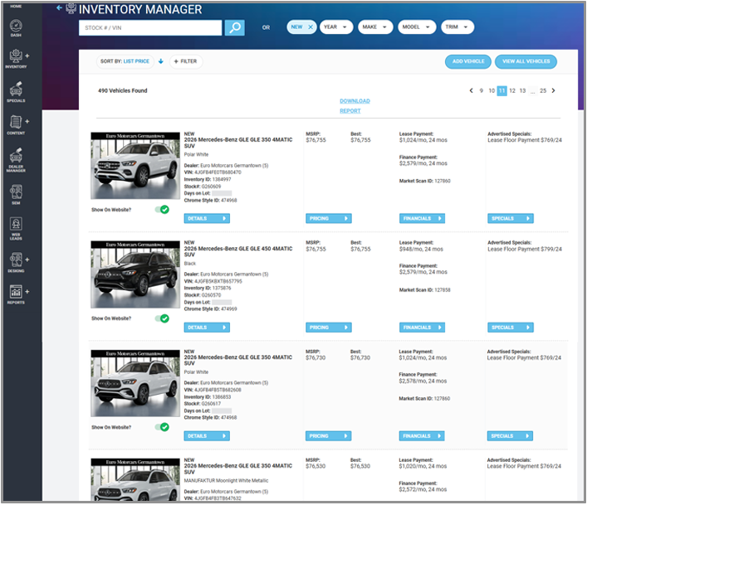Expand Inventory submenu plus sign

[27, 56]
